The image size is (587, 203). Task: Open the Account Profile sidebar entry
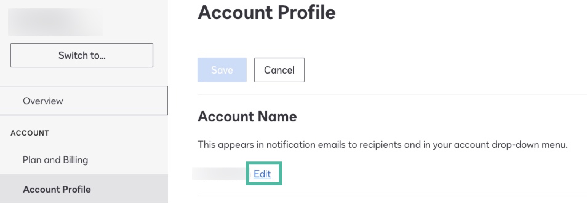click(x=57, y=189)
